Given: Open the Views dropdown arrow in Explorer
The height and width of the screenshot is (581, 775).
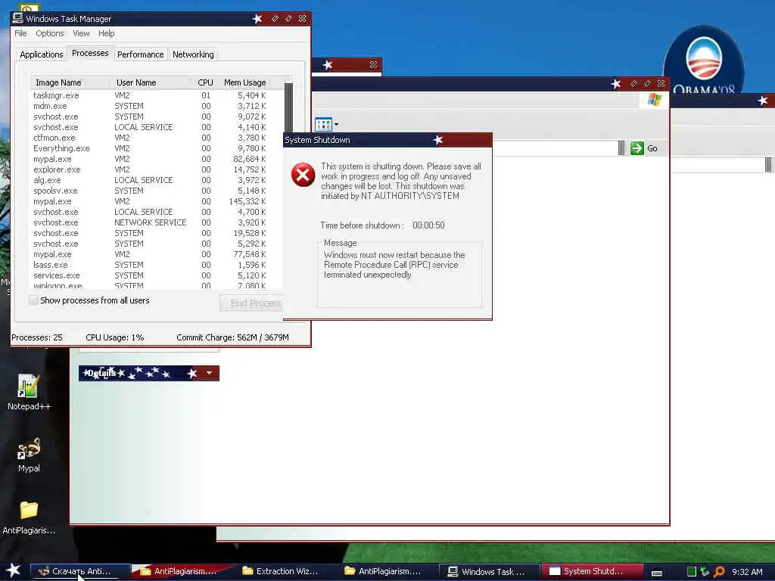Looking at the screenshot, I should [337, 124].
